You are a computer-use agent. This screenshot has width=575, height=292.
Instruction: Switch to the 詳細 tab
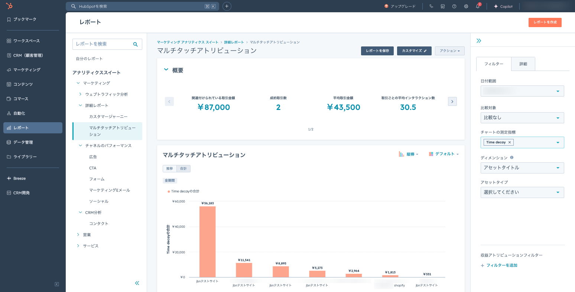(523, 64)
